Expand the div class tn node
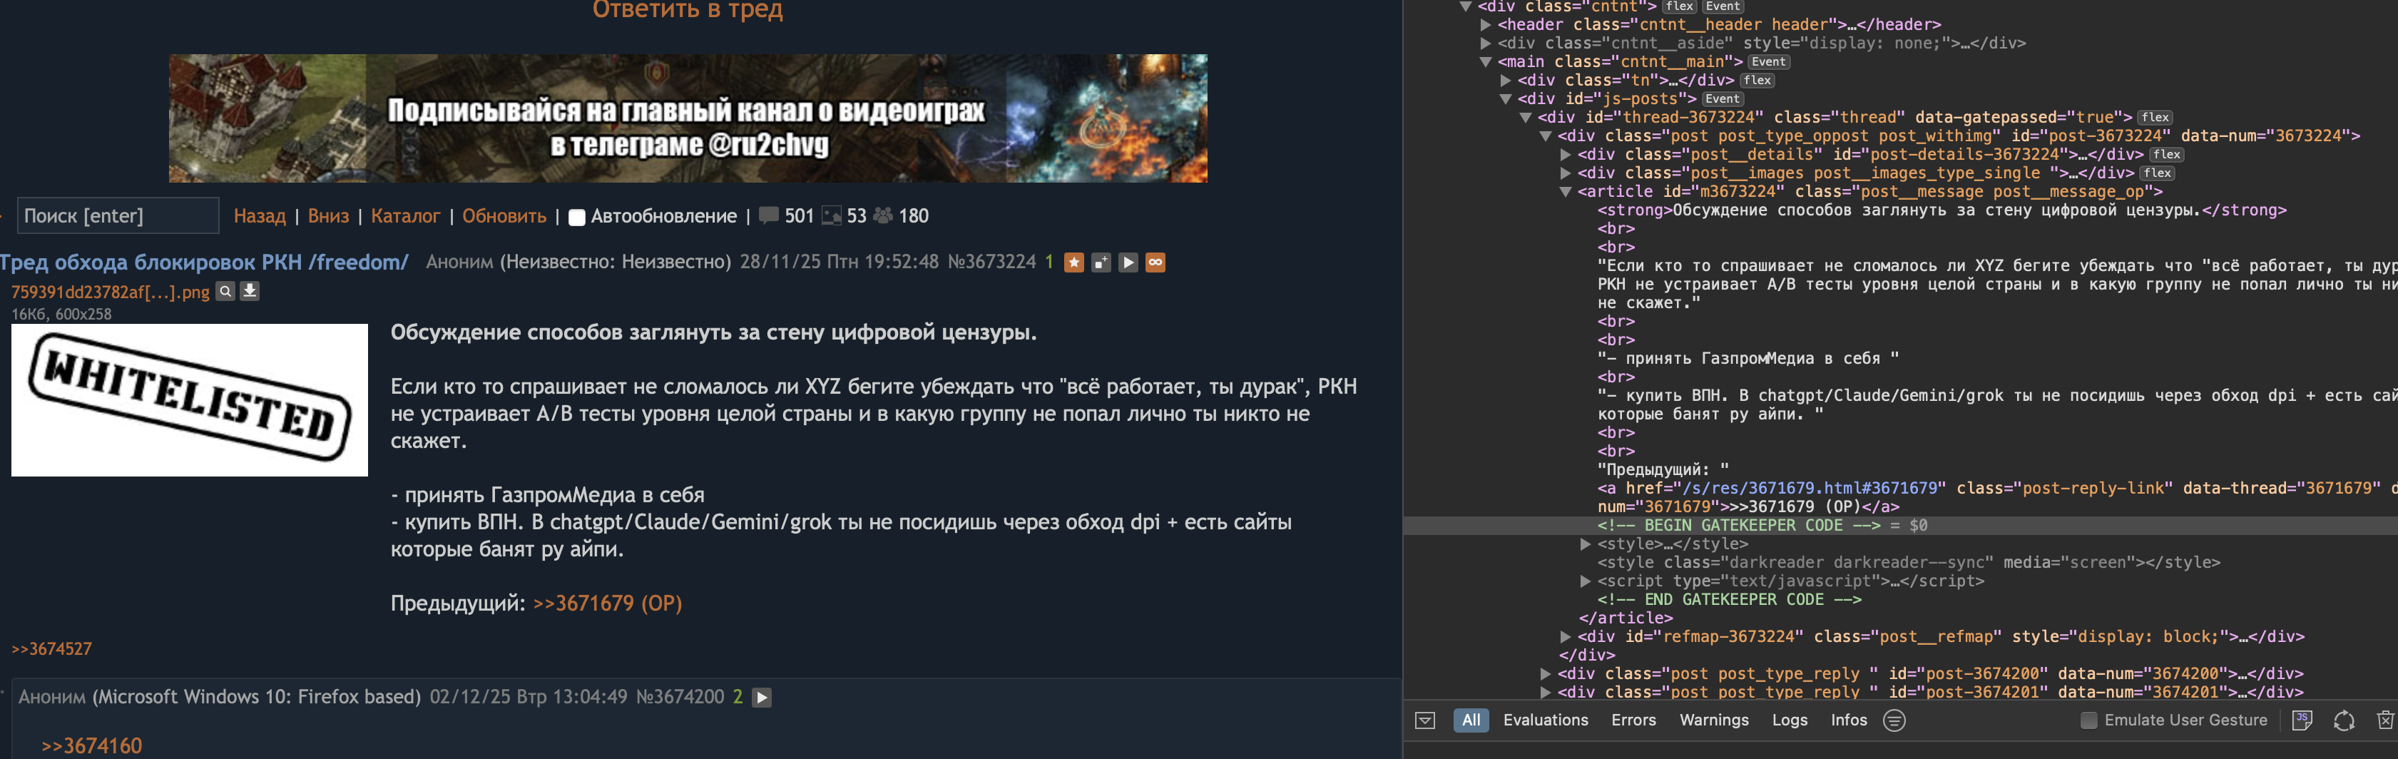This screenshot has width=2398, height=759. (1505, 81)
